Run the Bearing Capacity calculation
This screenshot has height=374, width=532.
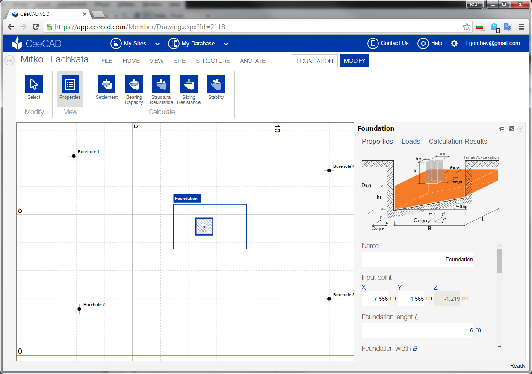point(134,90)
